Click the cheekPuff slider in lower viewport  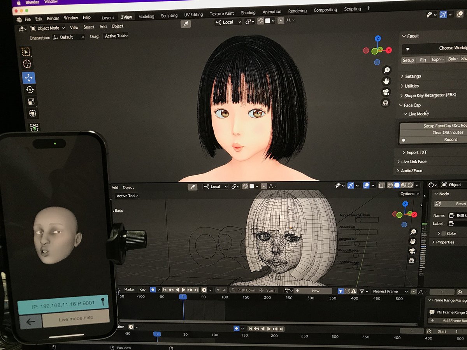click(x=358, y=232)
